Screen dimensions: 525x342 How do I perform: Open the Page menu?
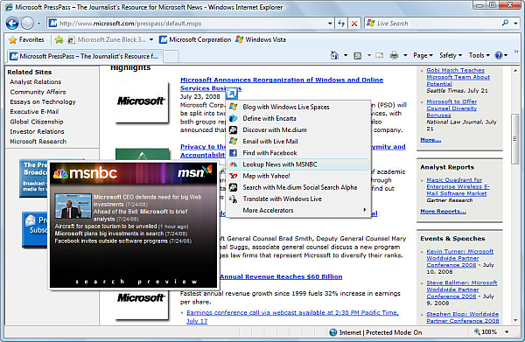tap(423, 56)
